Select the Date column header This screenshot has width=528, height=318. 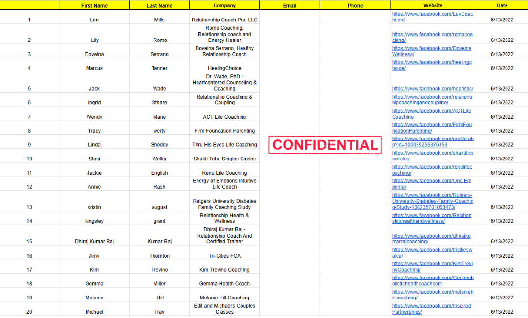502,5
